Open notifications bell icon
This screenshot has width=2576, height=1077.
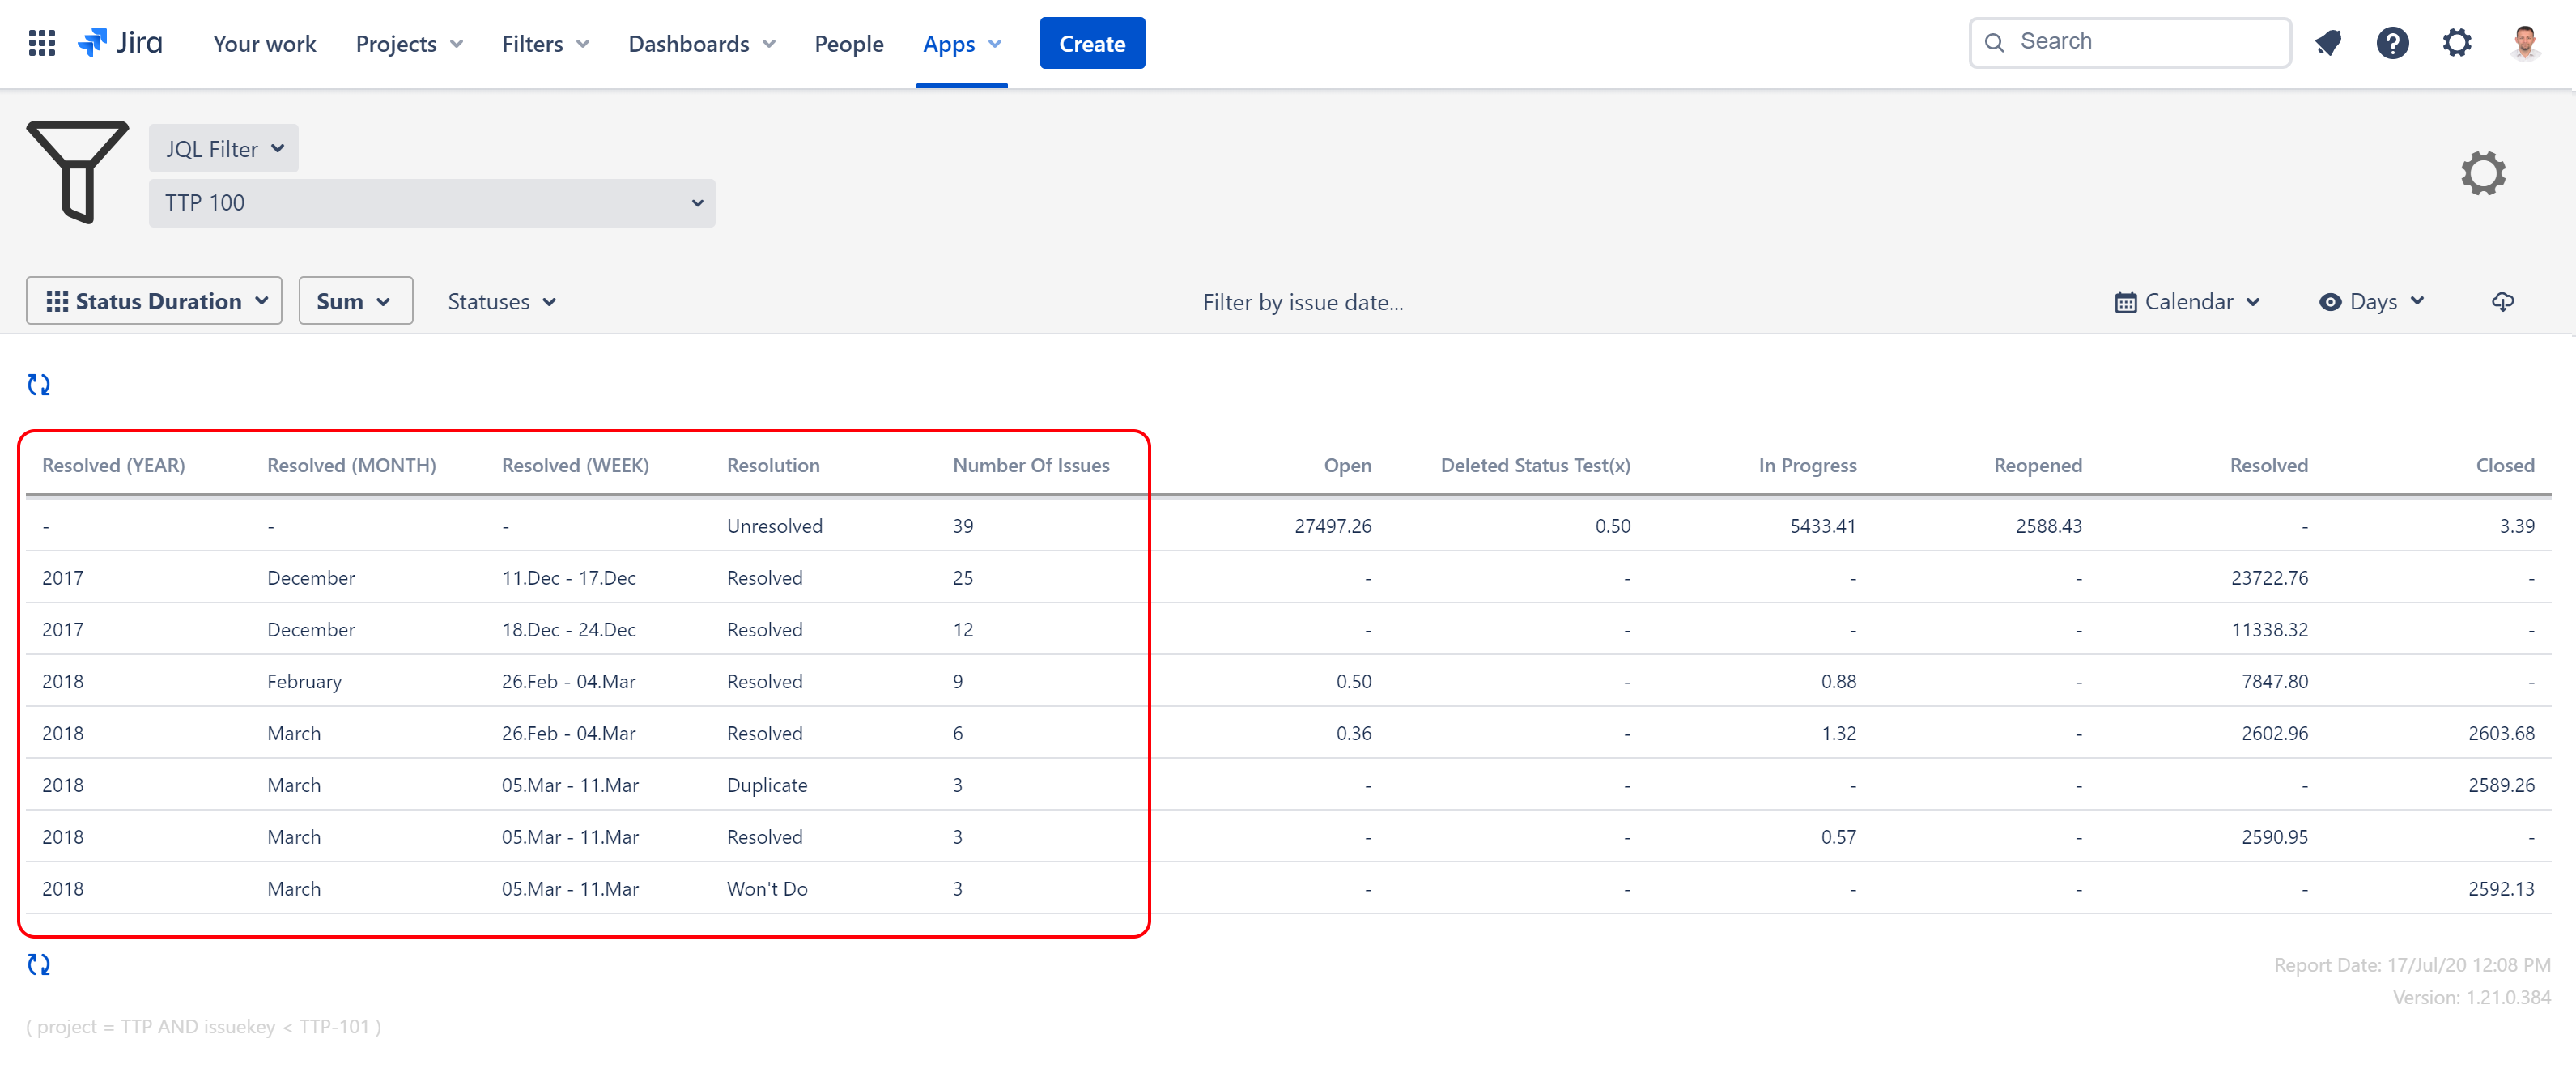click(2327, 43)
